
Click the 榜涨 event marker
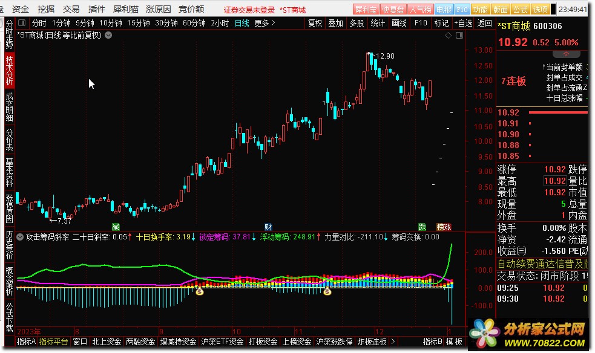[444, 227]
